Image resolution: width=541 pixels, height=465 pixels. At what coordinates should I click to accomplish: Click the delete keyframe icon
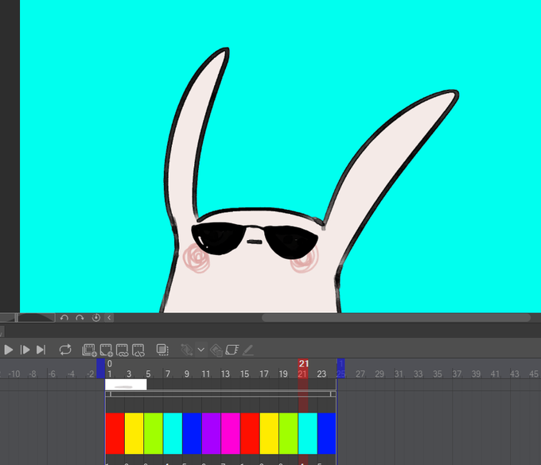click(216, 349)
